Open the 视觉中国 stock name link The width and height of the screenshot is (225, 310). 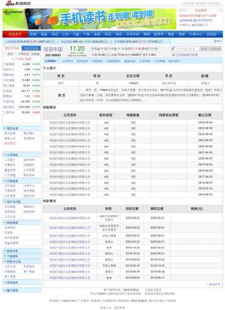point(53,49)
